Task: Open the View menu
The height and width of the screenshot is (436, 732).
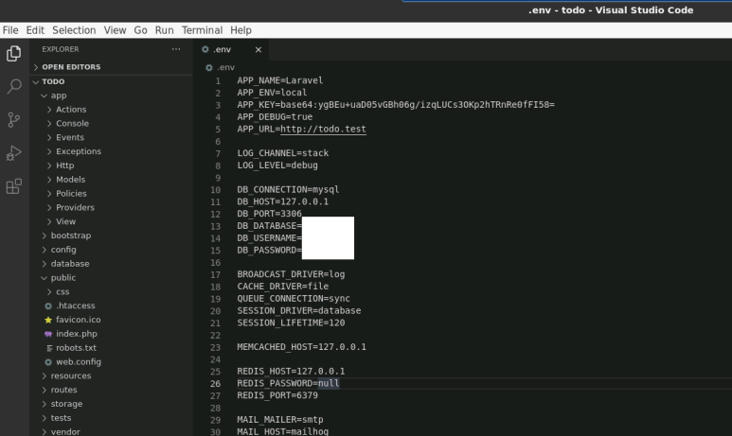Action: pyautogui.click(x=115, y=30)
